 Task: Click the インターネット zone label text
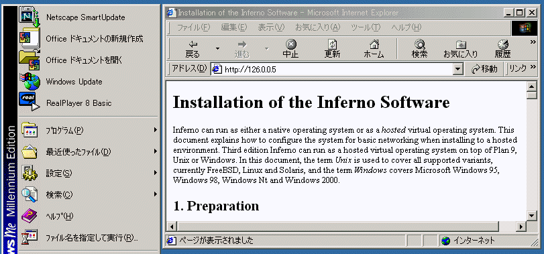click(x=474, y=241)
